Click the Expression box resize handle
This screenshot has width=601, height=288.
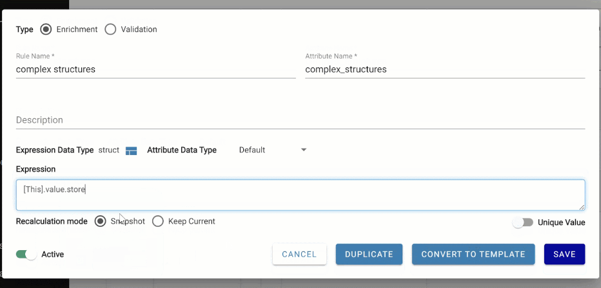[x=582, y=207]
